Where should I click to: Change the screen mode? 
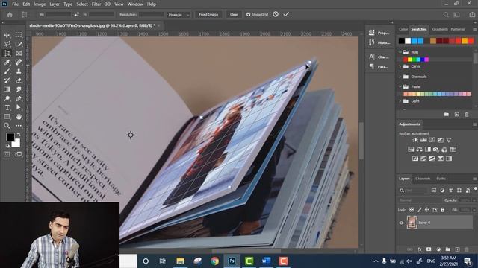pos(19,154)
